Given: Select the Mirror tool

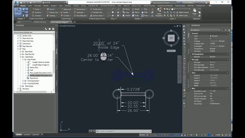Looking at the screenshot, I should [136, 12].
